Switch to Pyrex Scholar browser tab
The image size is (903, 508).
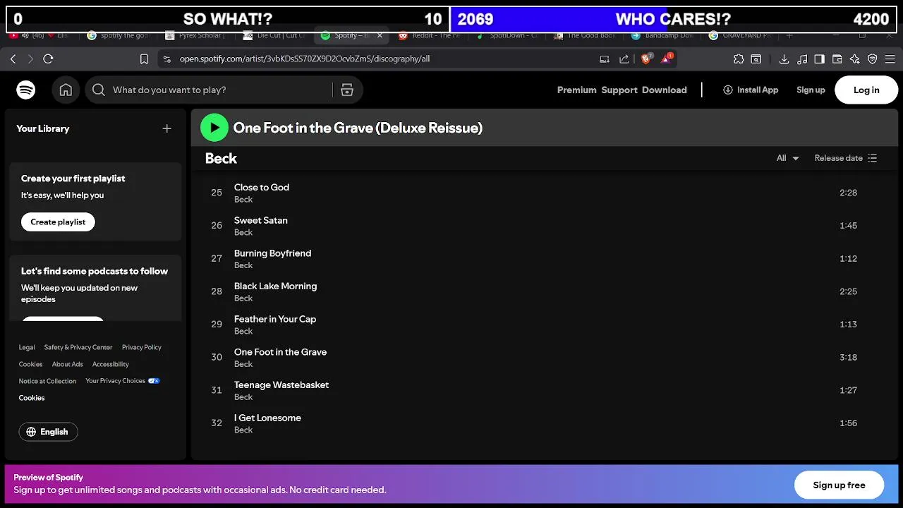point(195,35)
